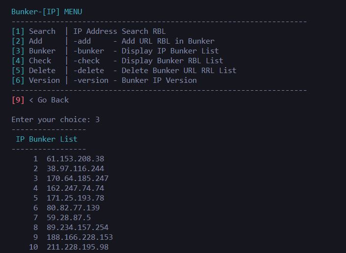Click 'Delete Bunker URL RRL List' description
Viewport: 346px width, 253px height.
pyautogui.click(x=179, y=71)
